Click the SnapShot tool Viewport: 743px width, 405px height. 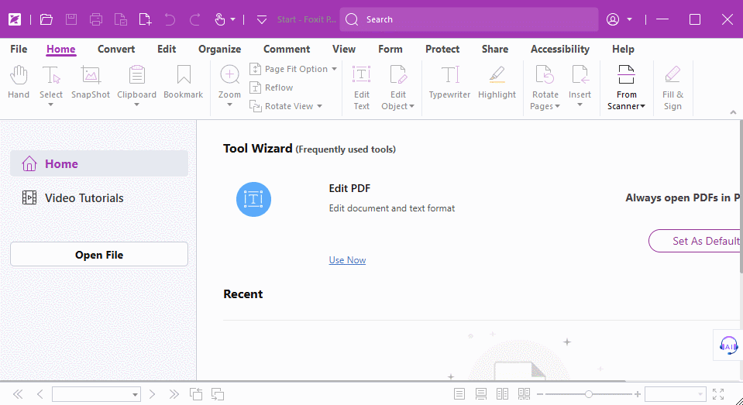point(91,82)
